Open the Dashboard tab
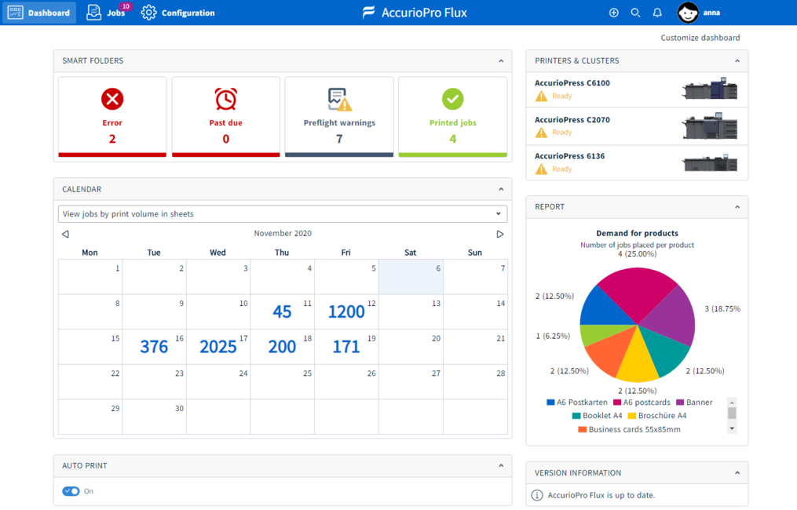Image resolution: width=797 pixels, height=510 pixels. (39, 13)
